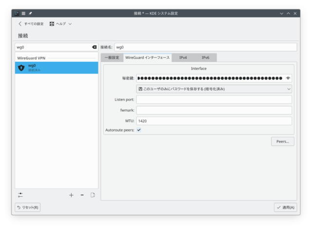Go back to すべての設定

31,24
